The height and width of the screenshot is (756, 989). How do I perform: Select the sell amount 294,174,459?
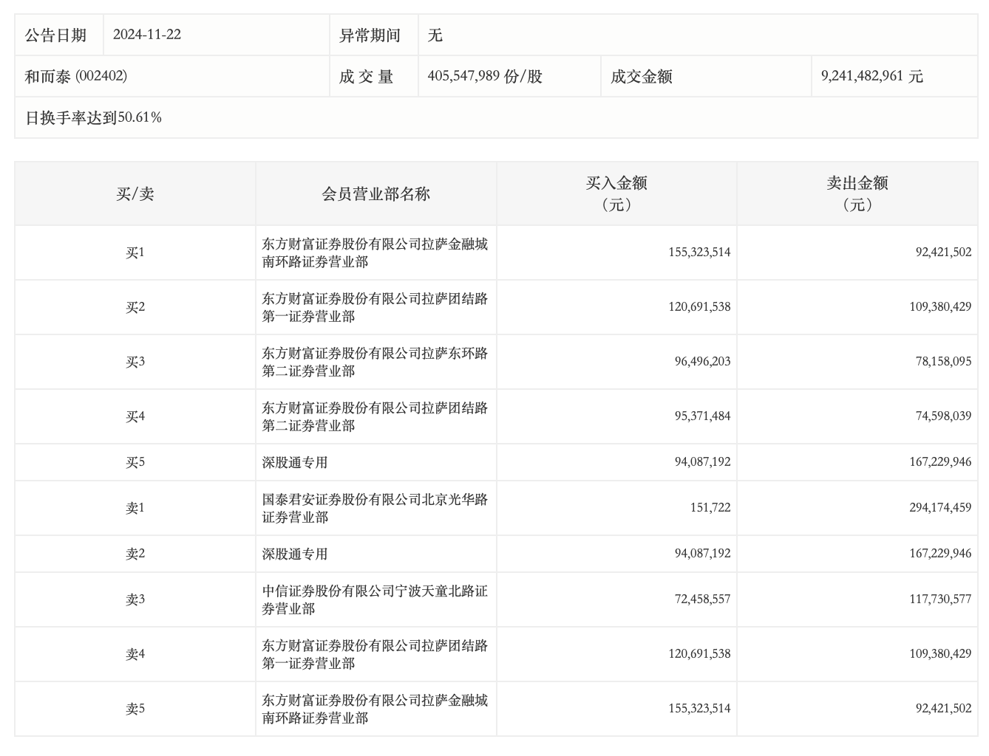tap(940, 508)
